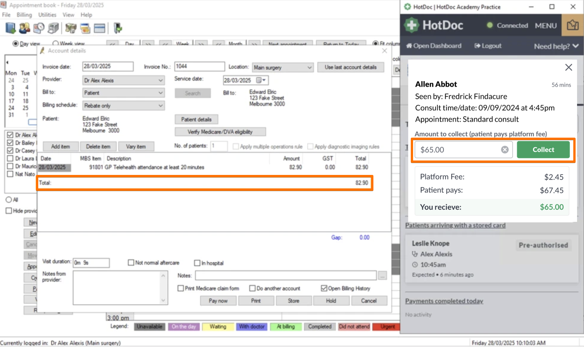
Task: Open the View menu
Action: 68,15
